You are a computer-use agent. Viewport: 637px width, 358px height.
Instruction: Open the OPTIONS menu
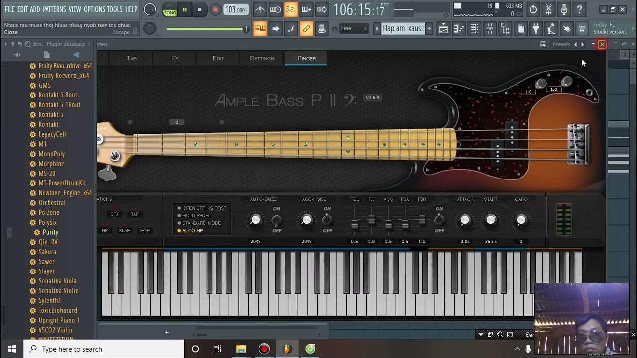pyautogui.click(x=94, y=9)
